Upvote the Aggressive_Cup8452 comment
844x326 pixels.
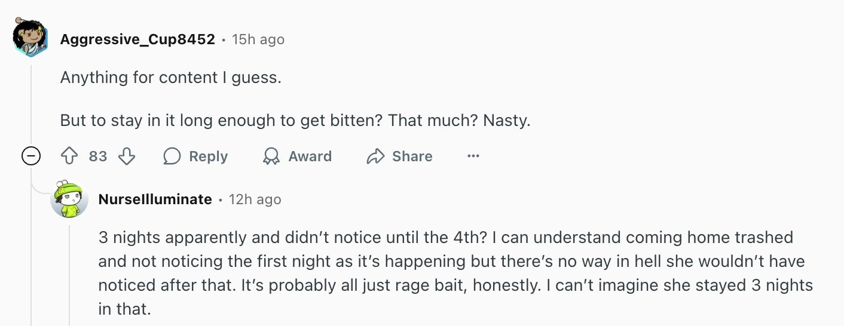click(70, 156)
